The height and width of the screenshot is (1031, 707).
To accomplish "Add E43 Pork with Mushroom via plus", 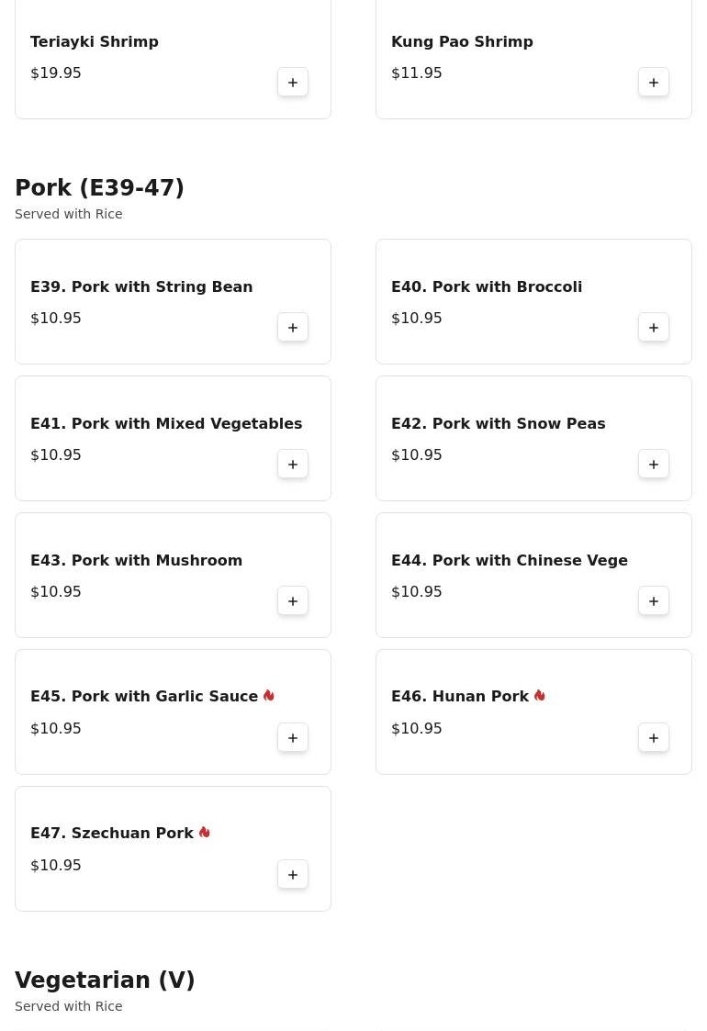I will [x=293, y=601].
